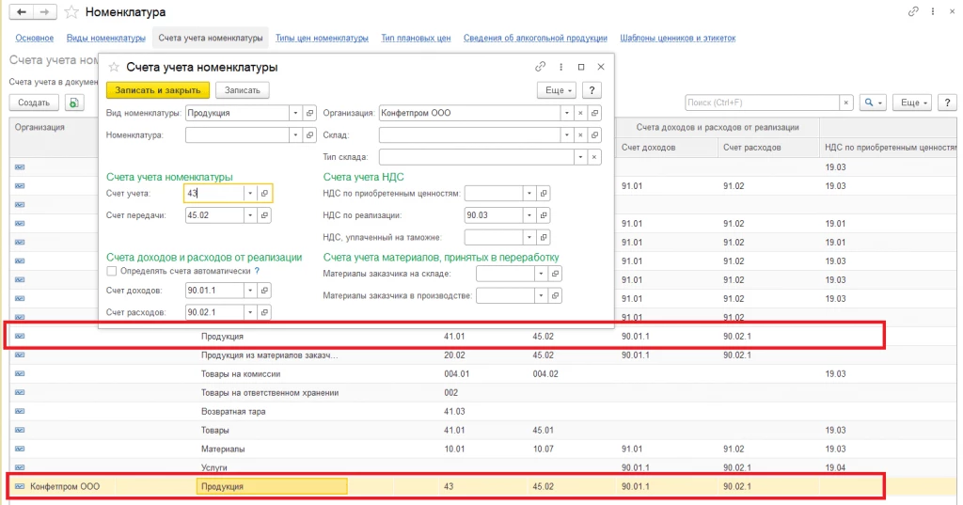963x505 pixels.
Task: Expand the Склад dropdown
Action: 566,135
